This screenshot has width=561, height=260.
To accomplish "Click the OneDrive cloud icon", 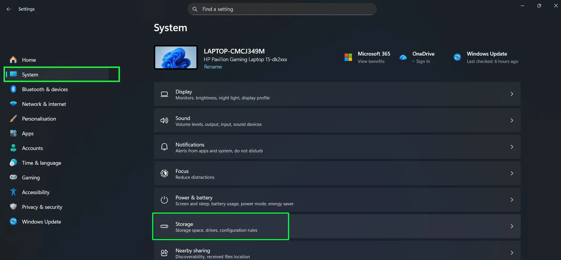I will point(403,57).
